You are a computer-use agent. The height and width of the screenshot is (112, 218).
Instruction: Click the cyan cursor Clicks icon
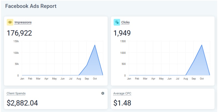click(x=117, y=22)
